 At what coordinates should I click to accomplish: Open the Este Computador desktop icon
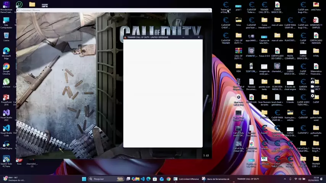point(6,21)
